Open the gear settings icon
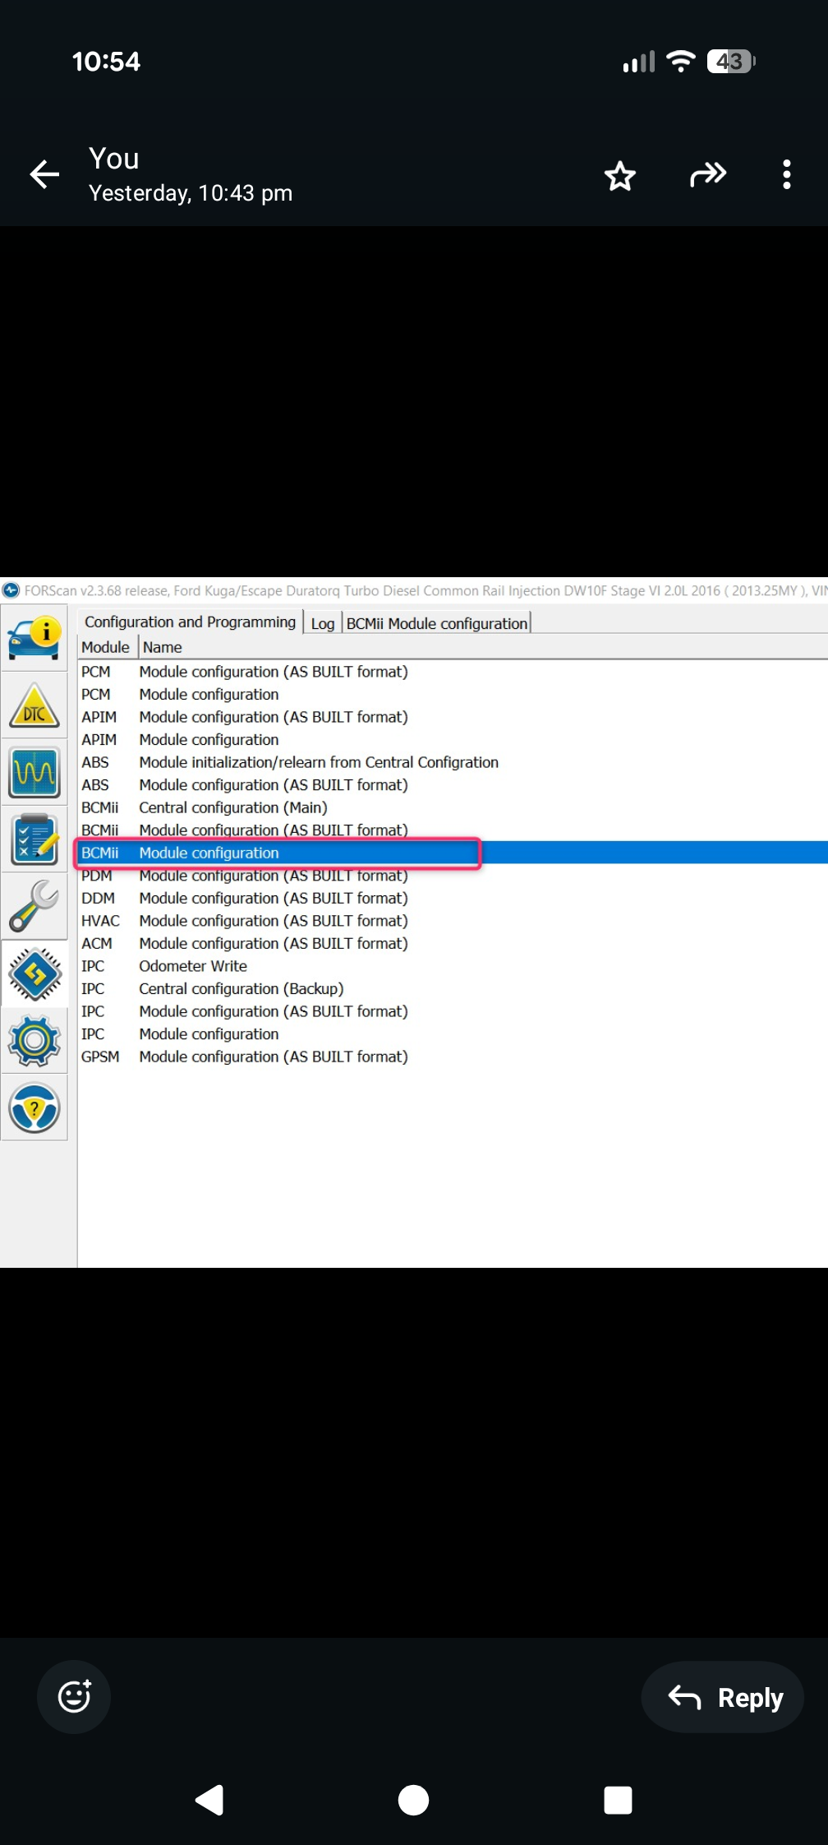828x1845 pixels. pyautogui.click(x=34, y=1041)
